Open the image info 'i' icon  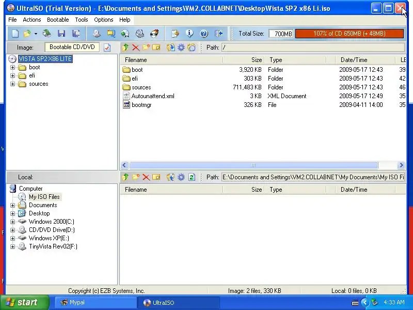click(x=189, y=34)
